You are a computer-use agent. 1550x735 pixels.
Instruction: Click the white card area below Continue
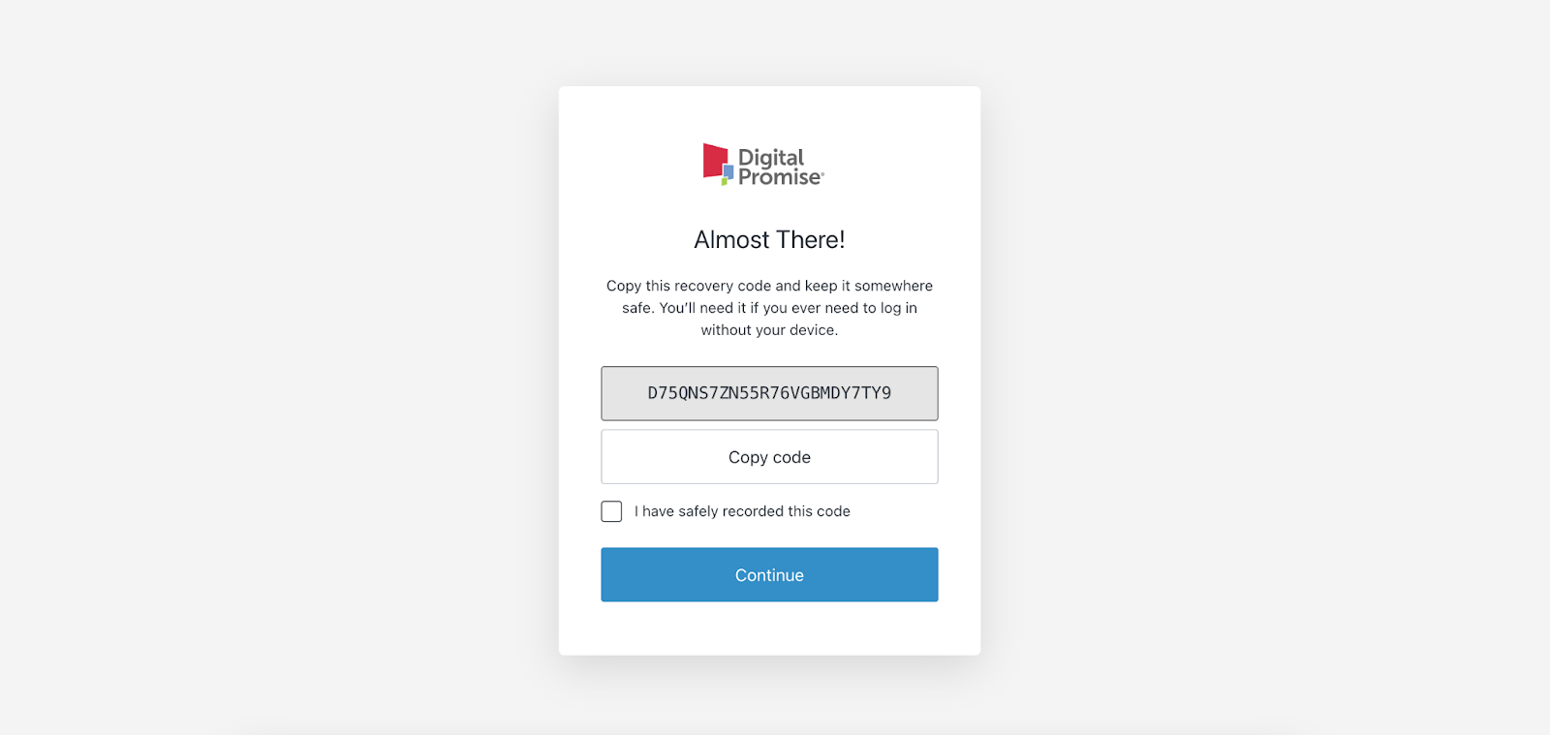point(769,628)
